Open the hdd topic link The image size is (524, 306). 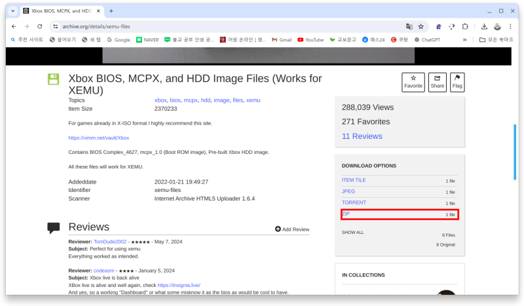click(x=206, y=100)
